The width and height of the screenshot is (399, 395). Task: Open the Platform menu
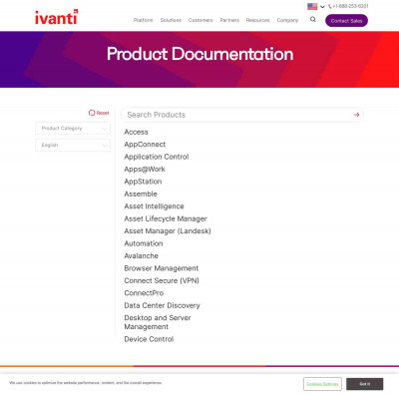pyautogui.click(x=144, y=20)
